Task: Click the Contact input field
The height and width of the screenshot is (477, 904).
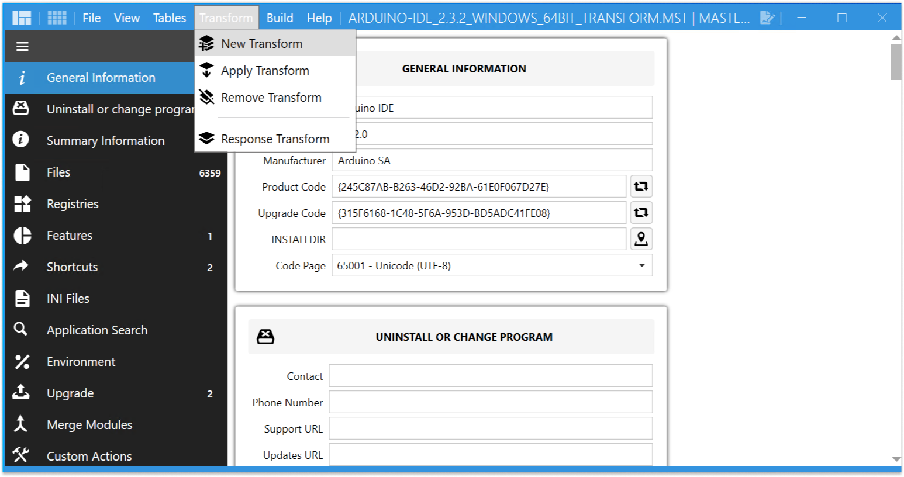Action: pyautogui.click(x=491, y=376)
